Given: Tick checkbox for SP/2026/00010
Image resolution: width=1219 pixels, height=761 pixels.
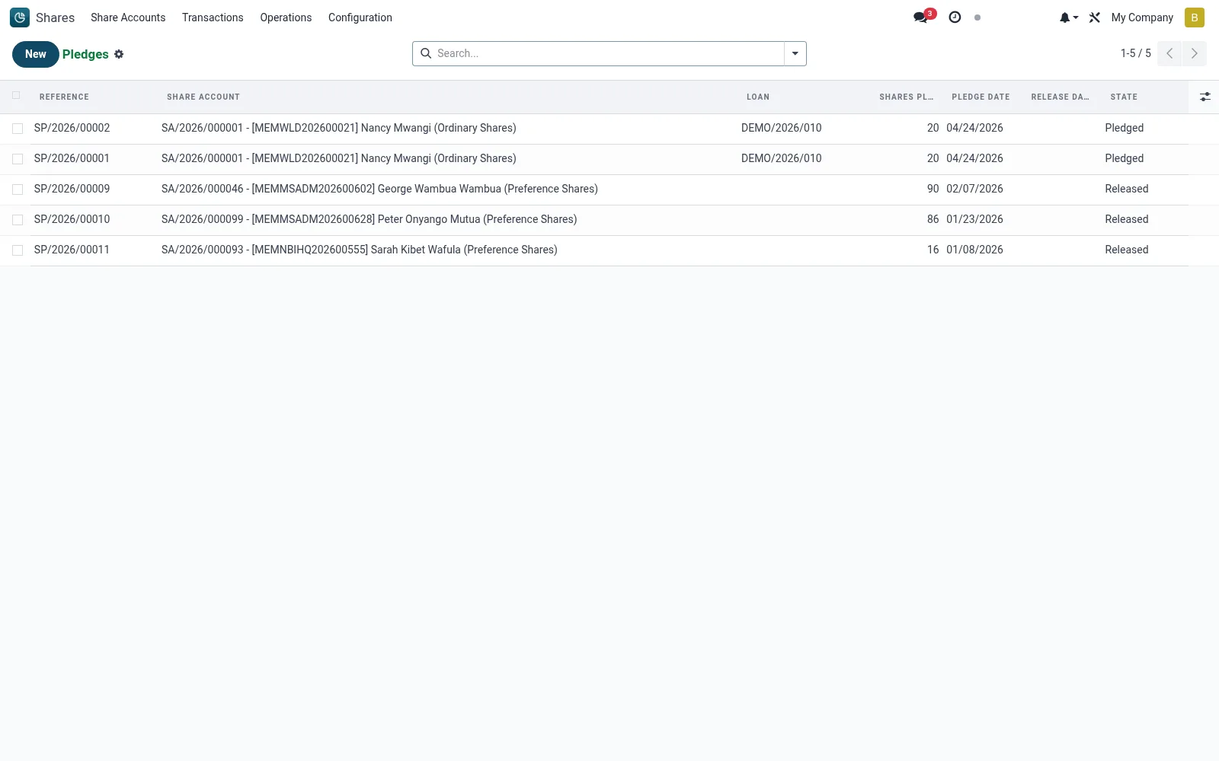Looking at the screenshot, I should coord(18,220).
